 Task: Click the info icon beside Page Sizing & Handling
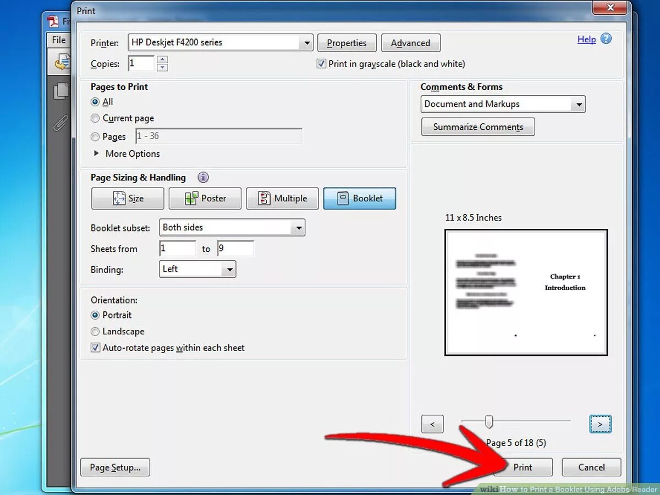(204, 178)
